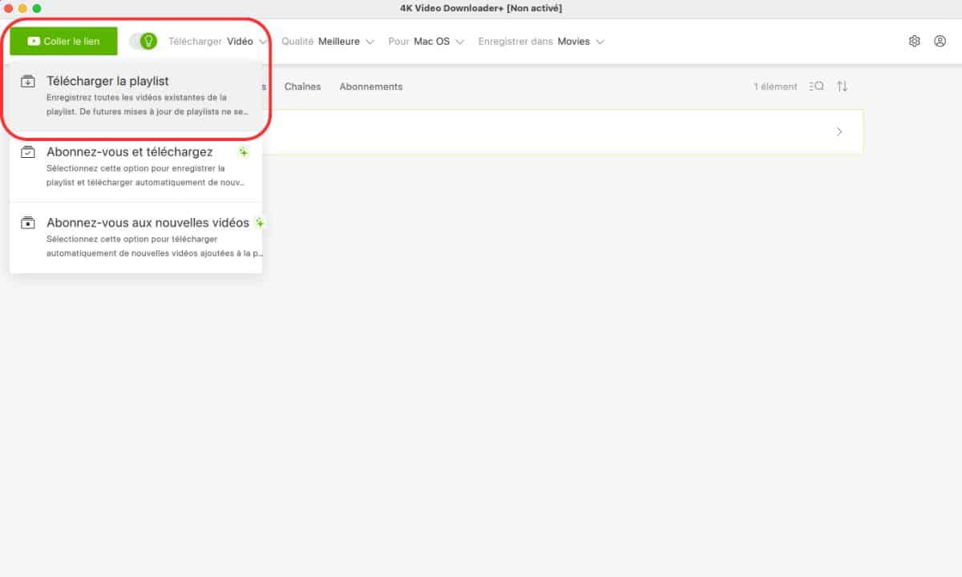Click the sort order arrows icon

(843, 87)
